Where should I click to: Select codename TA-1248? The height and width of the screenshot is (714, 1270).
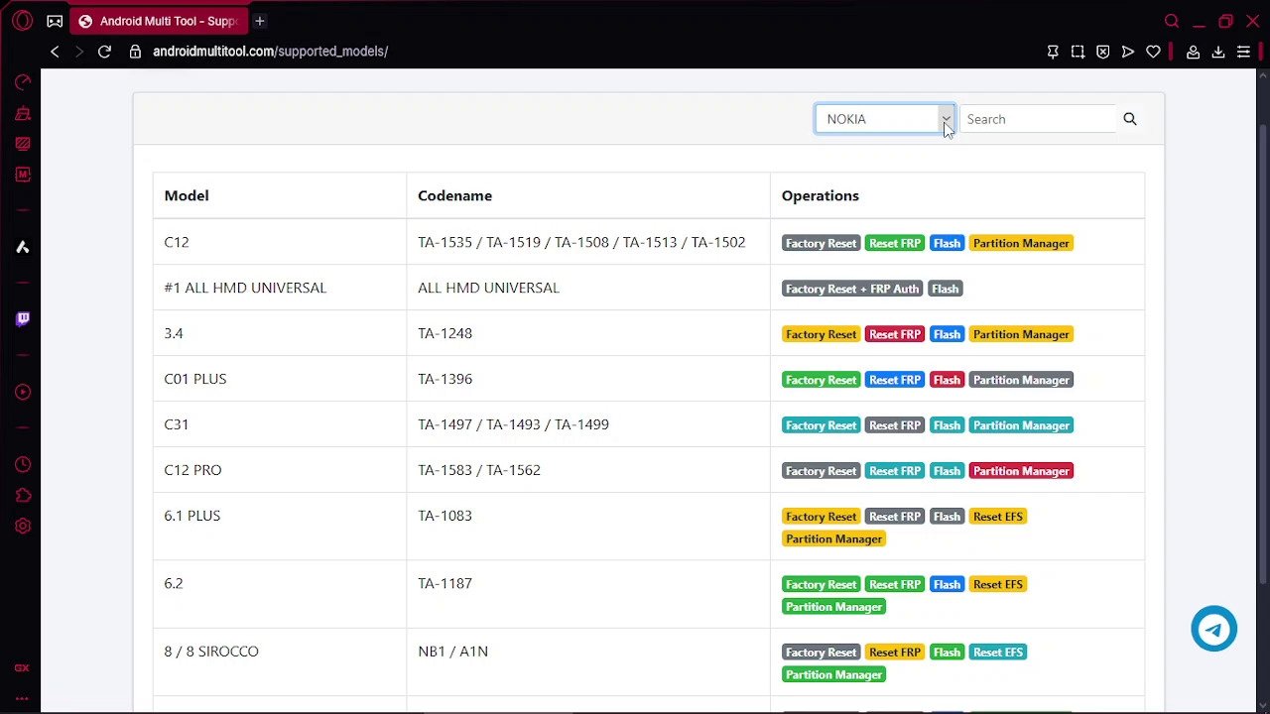444,333
